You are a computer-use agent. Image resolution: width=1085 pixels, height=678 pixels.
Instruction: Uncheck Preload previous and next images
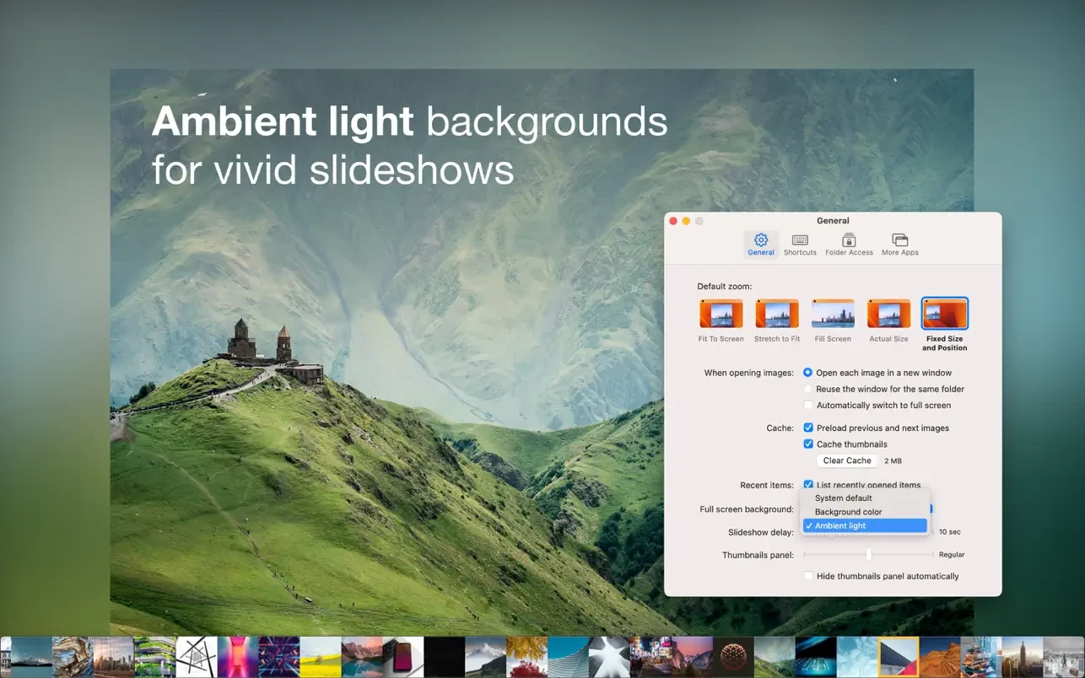pos(808,428)
